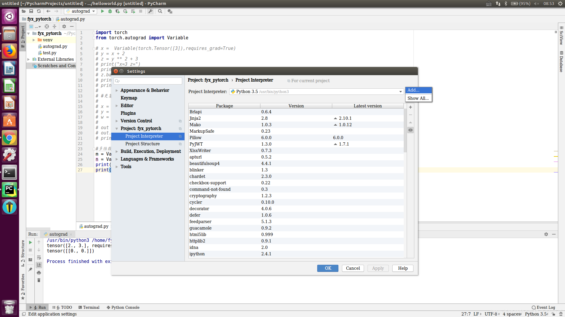Open the 7: Structure side tab
This screenshot has width=565, height=317.
[x=23, y=253]
